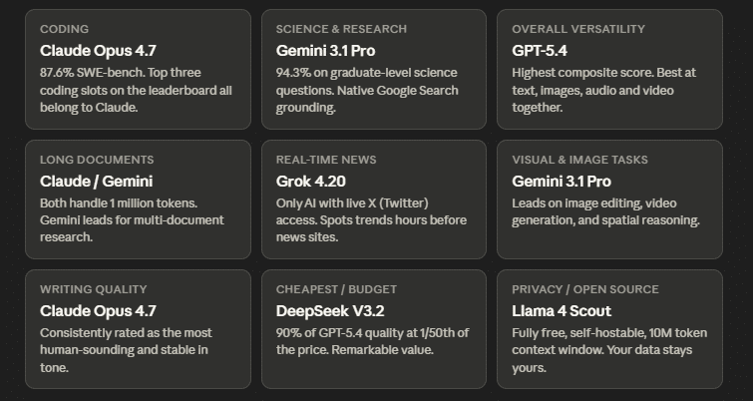Select Gemini 3.1 Pro heading under Science & Research
Image resolution: width=753 pixels, height=401 pixels.
(325, 50)
